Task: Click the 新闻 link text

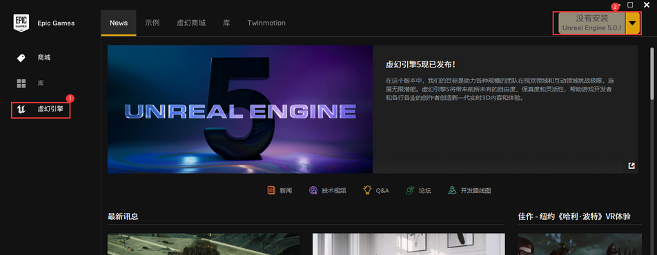Action: coord(286,190)
